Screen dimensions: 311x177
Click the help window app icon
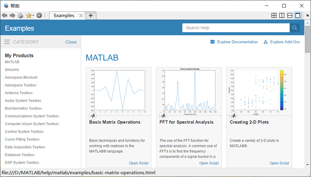pyautogui.click(x=6, y=6)
